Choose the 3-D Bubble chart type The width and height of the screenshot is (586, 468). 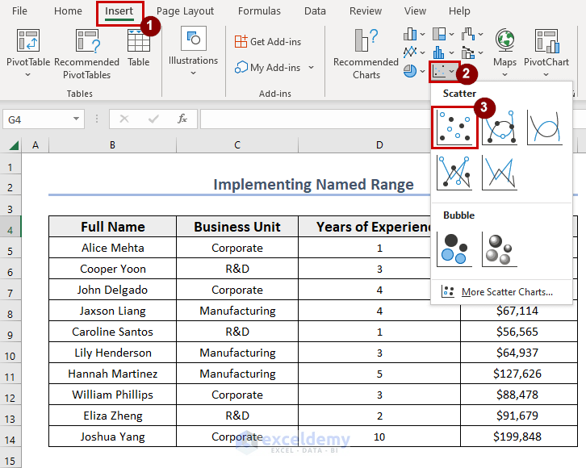tap(500, 249)
